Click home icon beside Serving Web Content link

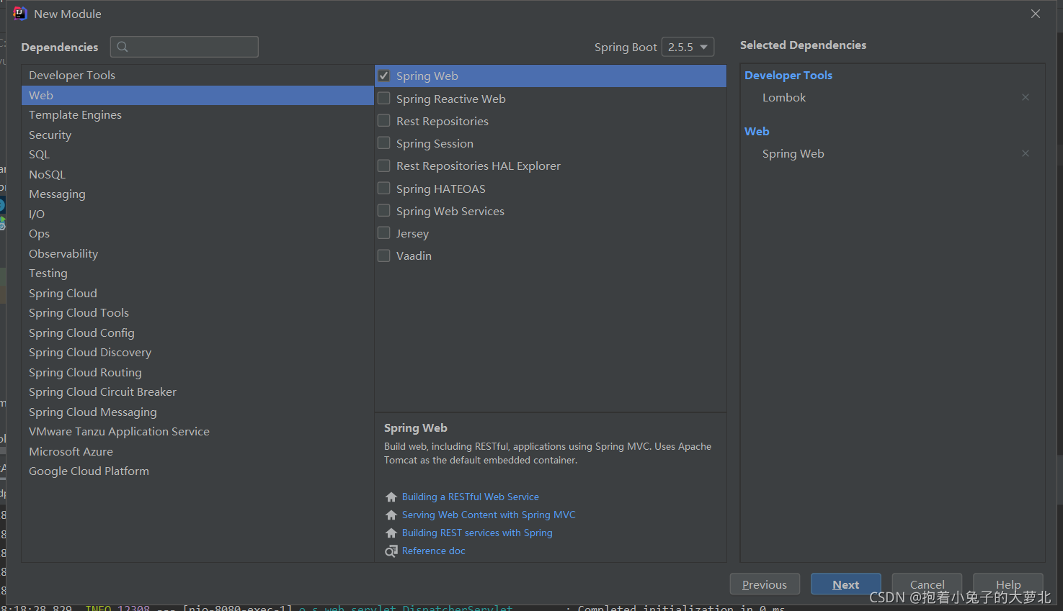pos(391,515)
